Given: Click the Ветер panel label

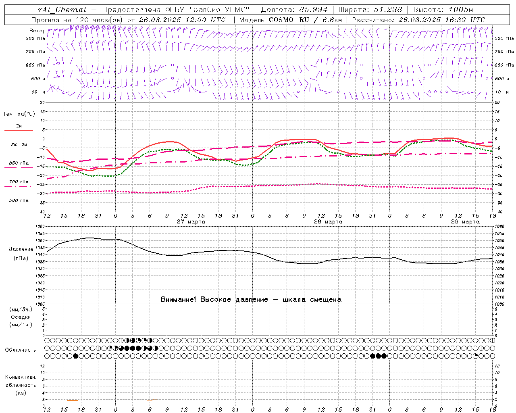Looking at the screenshot, I should 37,31.
